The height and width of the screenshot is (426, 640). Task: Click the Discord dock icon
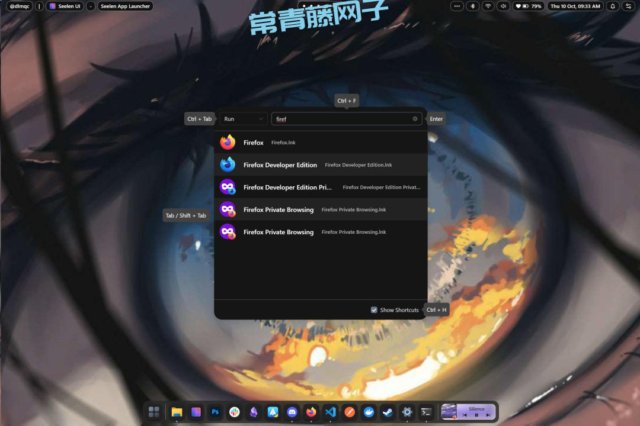(292, 412)
